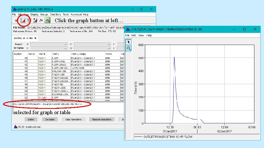
Task: Click the plot window title bar app icon
Action: (x=128, y=29)
